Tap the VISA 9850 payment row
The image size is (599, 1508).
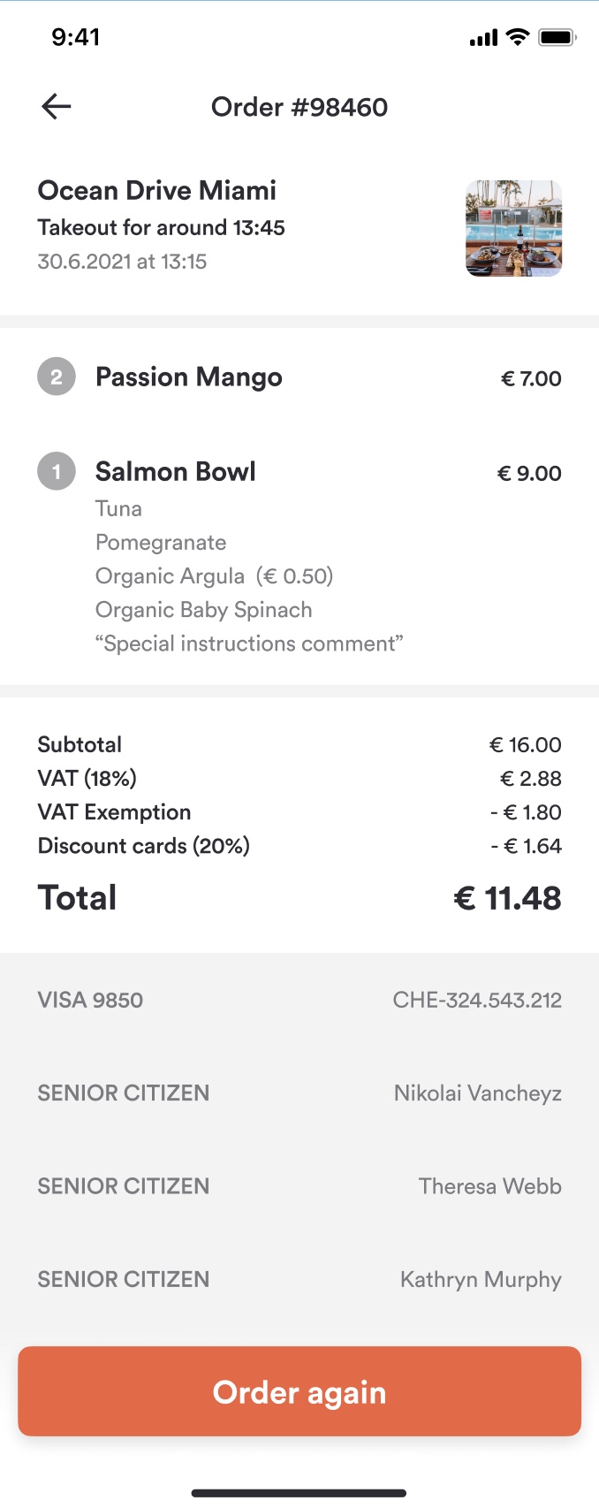(x=299, y=1000)
